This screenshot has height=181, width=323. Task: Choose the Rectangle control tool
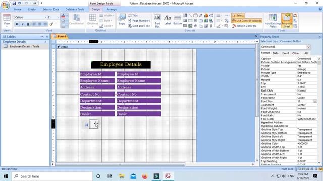click(190, 20)
